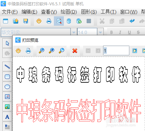Open the 图形(S) menu
Viewport: 145px width, 131px height.
tap(89, 12)
